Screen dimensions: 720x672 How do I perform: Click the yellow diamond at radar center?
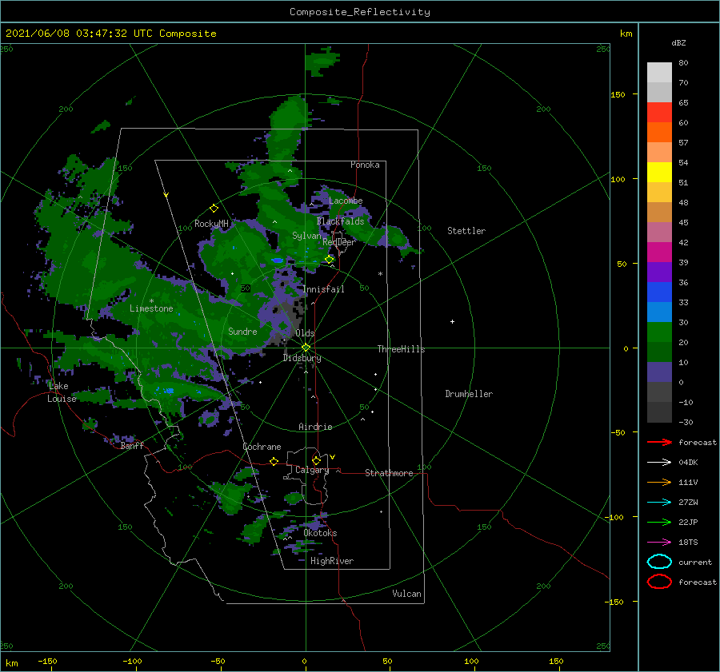(x=306, y=348)
